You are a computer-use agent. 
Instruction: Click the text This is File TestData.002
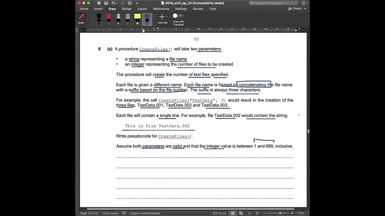(157, 126)
